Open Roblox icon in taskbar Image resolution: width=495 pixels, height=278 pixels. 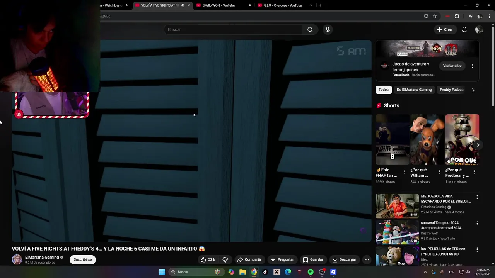click(x=333, y=272)
